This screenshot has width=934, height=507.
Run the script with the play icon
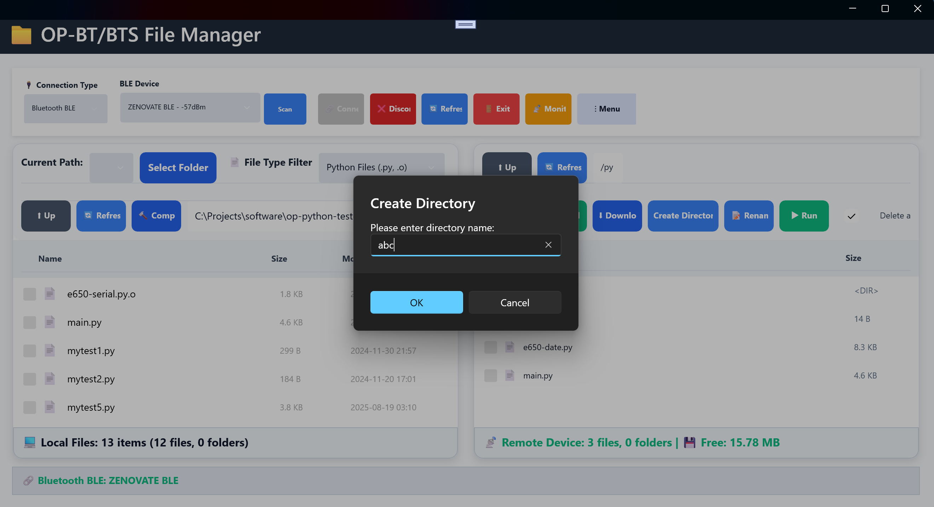(x=795, y=215)
